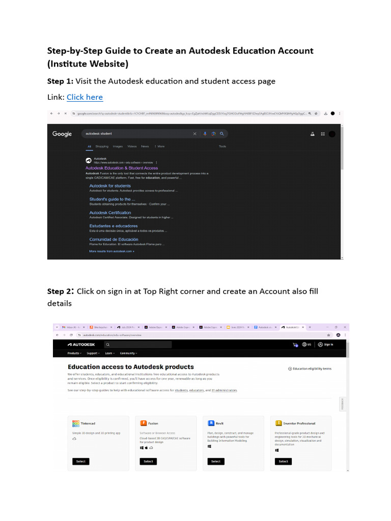Open the "Comunidad de Educación" sublink
Viewport: 391px width, 521px height.
point(114,239)
